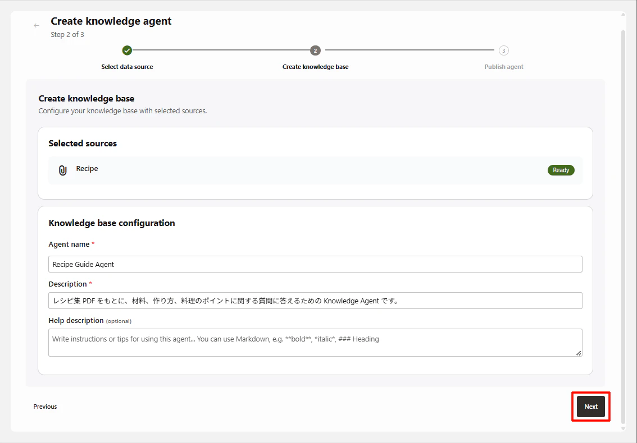Go back using the arrow icon
This screenshot has height=443, width=637.
point(37,26)
